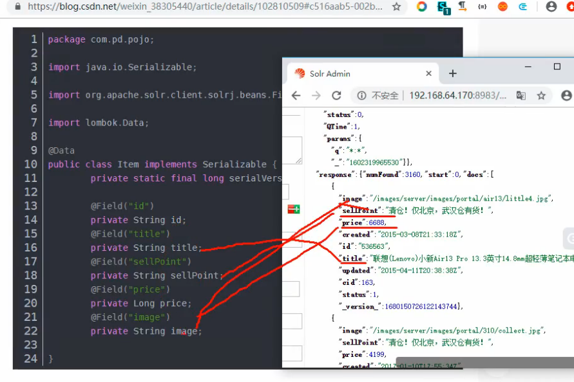Click the Lenovo Air13 Pro title value

point(471,259)
